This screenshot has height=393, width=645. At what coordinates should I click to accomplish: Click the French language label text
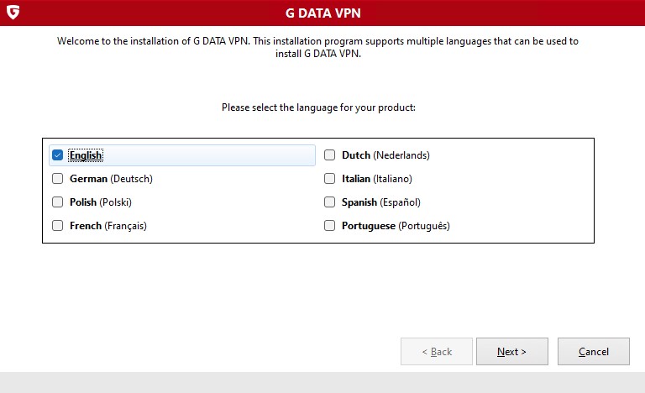(x=108, y=226)
